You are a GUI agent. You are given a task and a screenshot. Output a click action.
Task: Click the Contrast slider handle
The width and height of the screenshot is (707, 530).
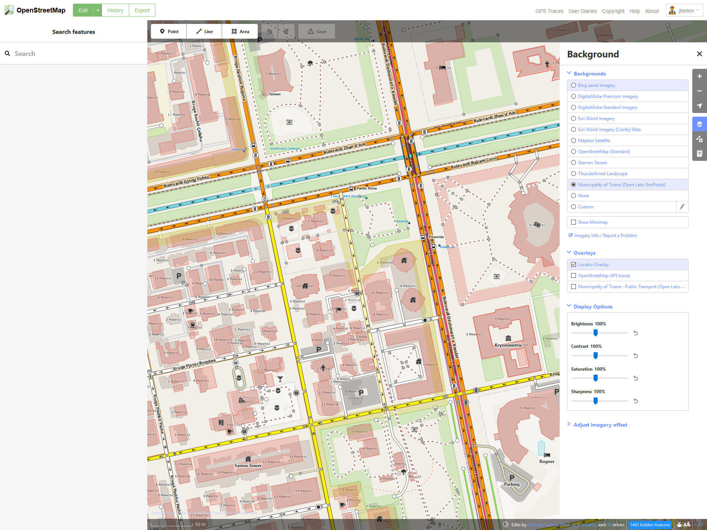595,356
